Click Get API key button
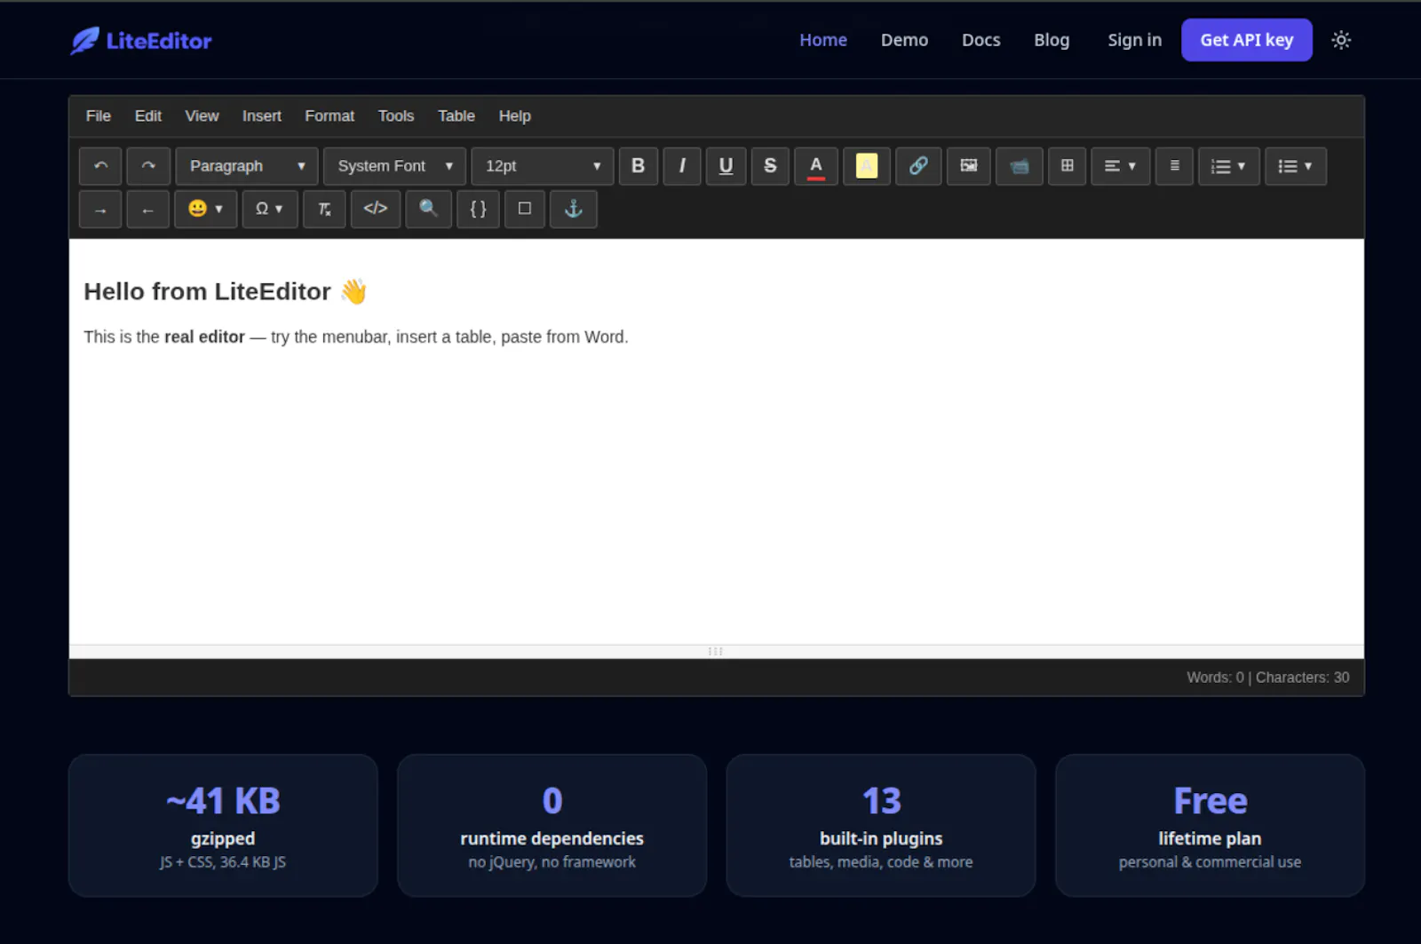This screenshot has height=944, width=1421. 1247,40
